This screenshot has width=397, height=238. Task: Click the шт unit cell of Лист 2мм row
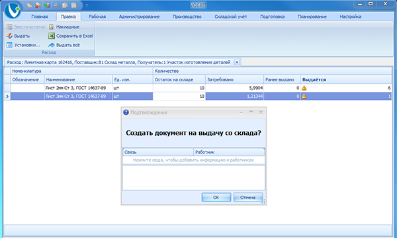coord(133,88)
